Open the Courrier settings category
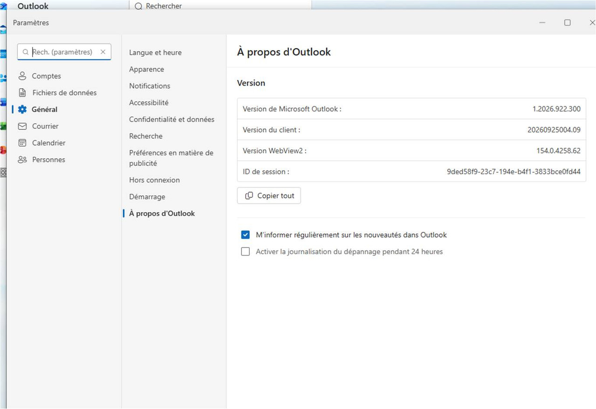The width and height of the screenshot is (596, 409). click(x=45, y=126)
